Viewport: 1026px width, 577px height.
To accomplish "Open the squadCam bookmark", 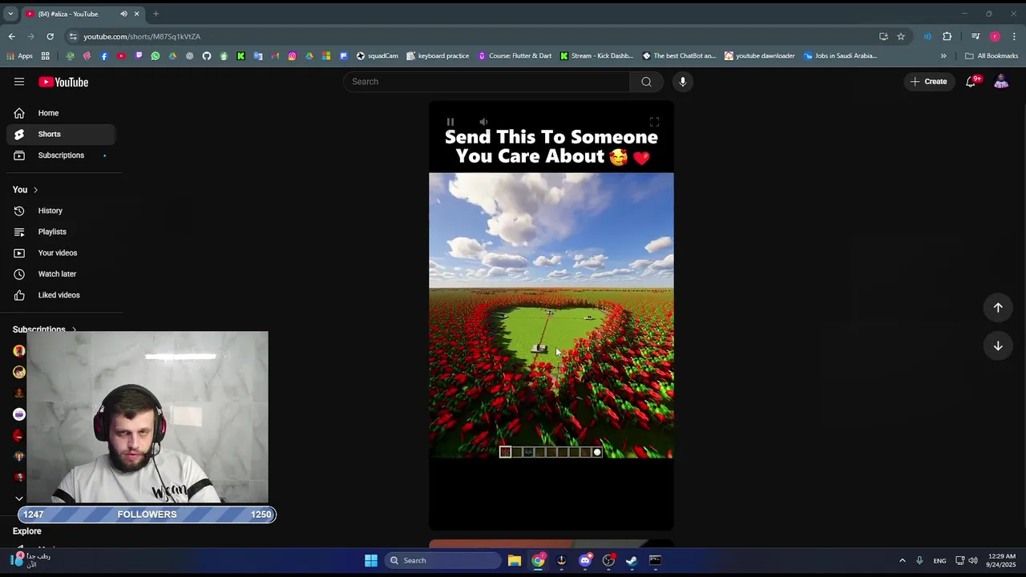I will point(378,56).
